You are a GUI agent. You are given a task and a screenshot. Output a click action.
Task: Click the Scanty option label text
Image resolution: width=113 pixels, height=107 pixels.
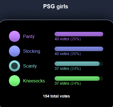point(30,66)
